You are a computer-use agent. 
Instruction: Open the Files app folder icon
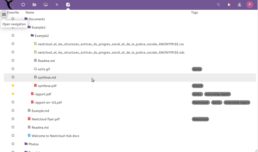tap(34, 5)
